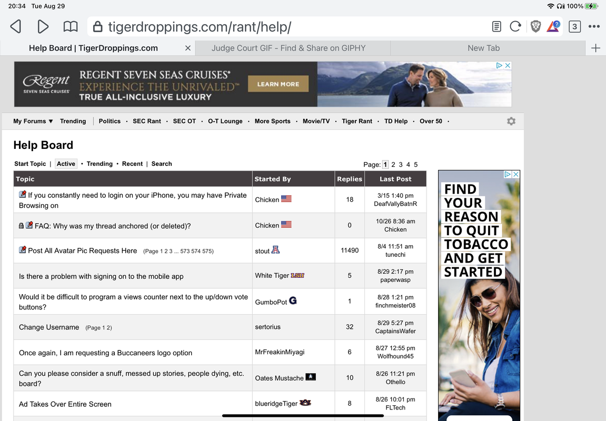Open Ad Takes Over Entire Screen thread
This screenshot has width=606, height=421.
click(x=65, y=404)
